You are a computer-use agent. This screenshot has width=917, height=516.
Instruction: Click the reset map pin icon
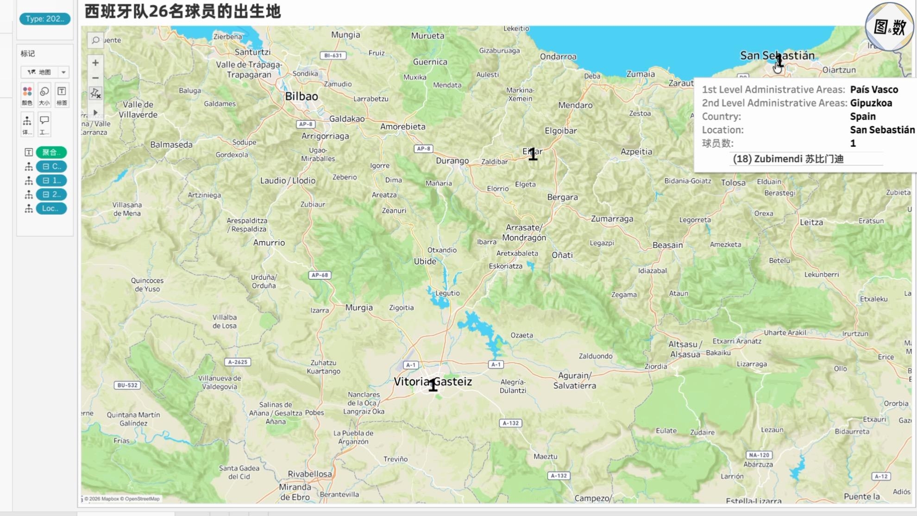coord(95,94)
